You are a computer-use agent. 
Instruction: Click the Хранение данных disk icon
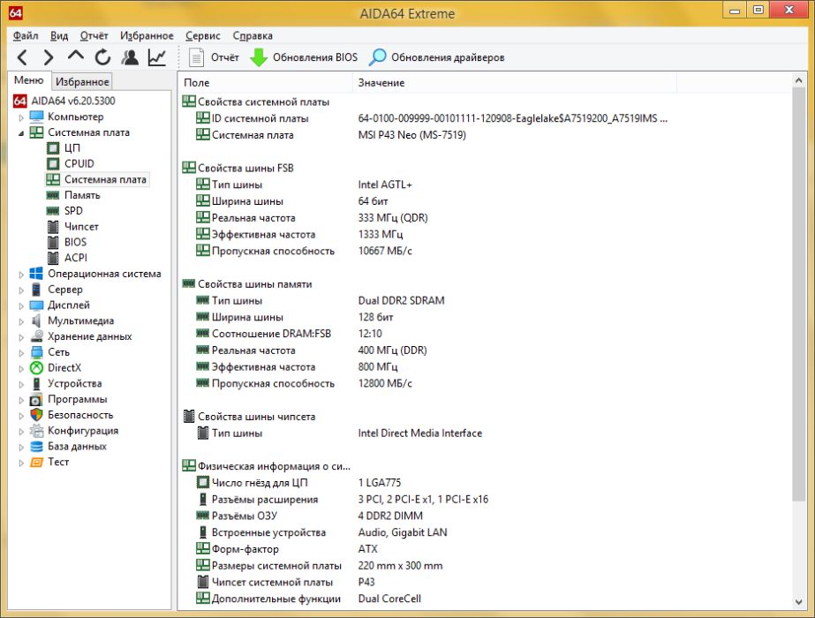pos(36,336)
